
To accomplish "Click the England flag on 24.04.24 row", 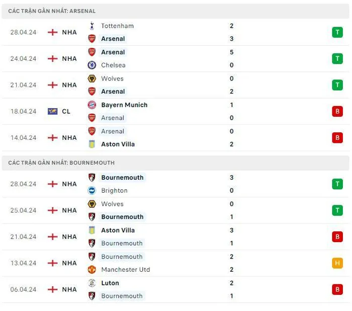I will (52, 59).
